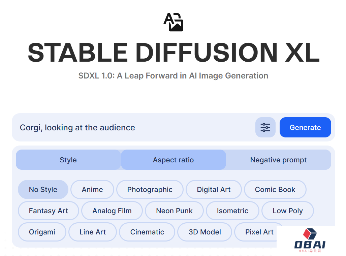Select the Fantasy Art style
Image resolution: width=346 pixels, height=256 pixels.
click(x=48, y=211)
